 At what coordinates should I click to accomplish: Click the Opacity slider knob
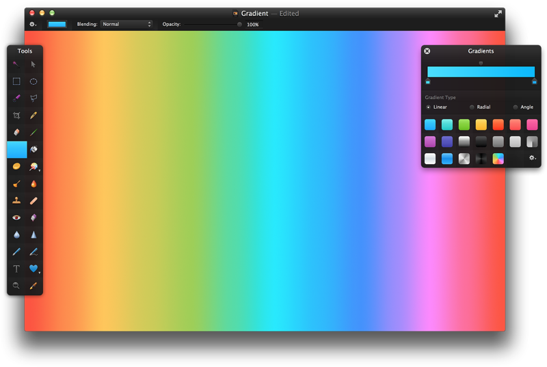coord(239,25)
